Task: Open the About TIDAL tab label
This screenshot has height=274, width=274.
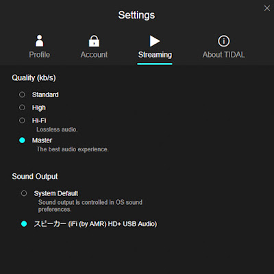Action: pyautogui.click(x=223, y=55)
